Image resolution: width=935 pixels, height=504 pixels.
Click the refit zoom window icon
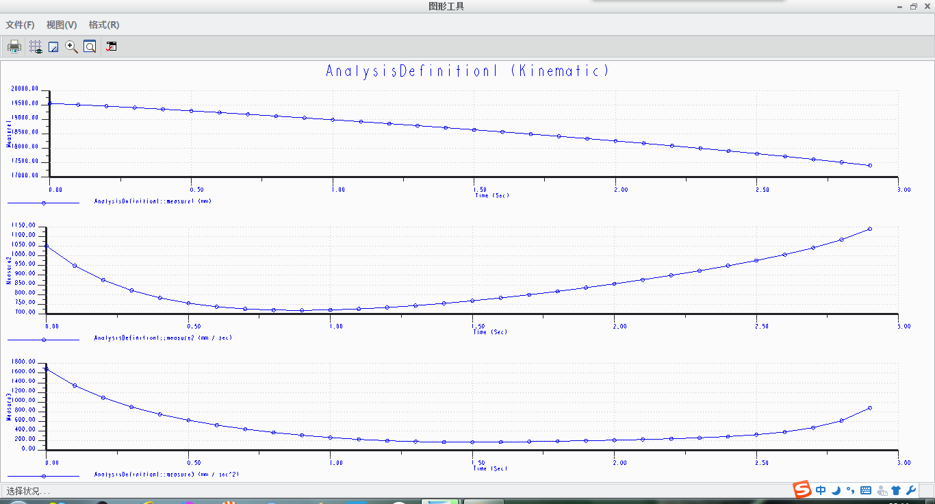90,47
